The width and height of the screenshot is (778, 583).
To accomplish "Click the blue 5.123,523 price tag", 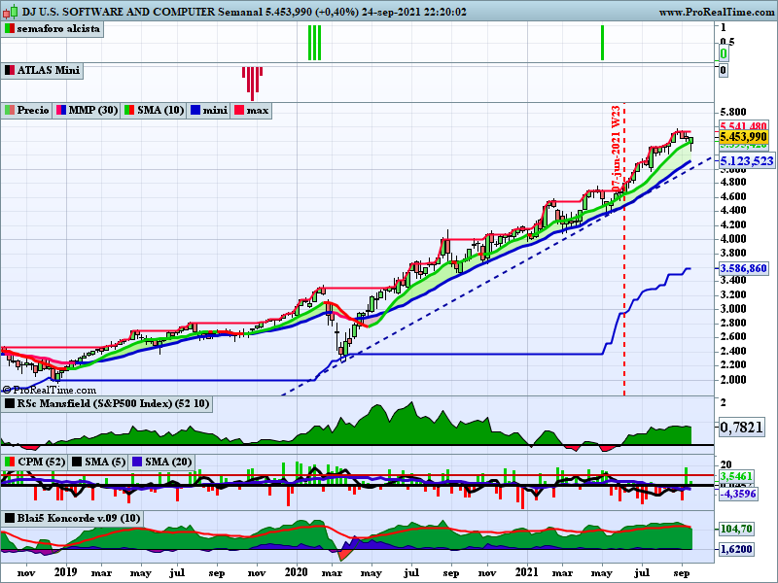I will pyautogui.click(x=747, y=161).
